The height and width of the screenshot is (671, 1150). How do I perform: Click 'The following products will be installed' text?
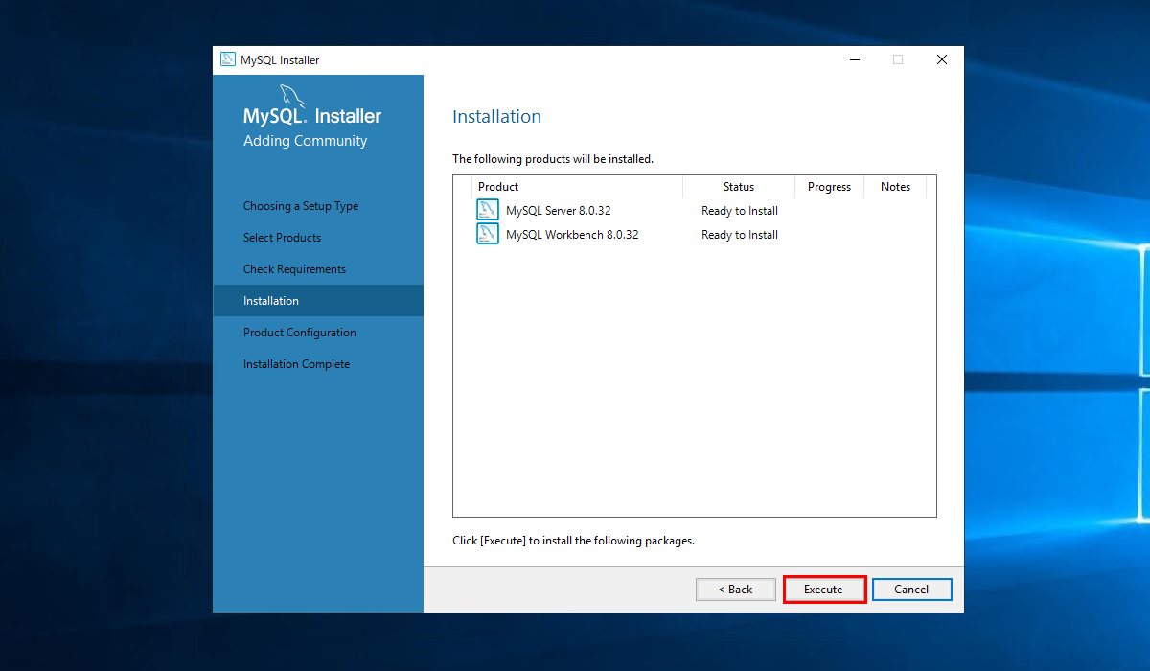pos(553,159)
